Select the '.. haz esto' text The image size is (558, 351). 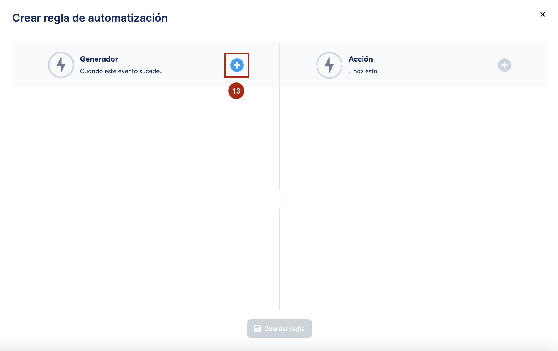[x=363, y=71]
